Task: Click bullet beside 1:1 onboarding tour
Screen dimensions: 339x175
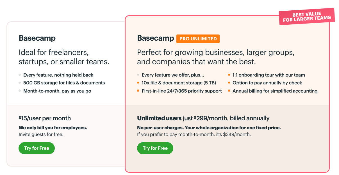Action: (x=229, y=75)
